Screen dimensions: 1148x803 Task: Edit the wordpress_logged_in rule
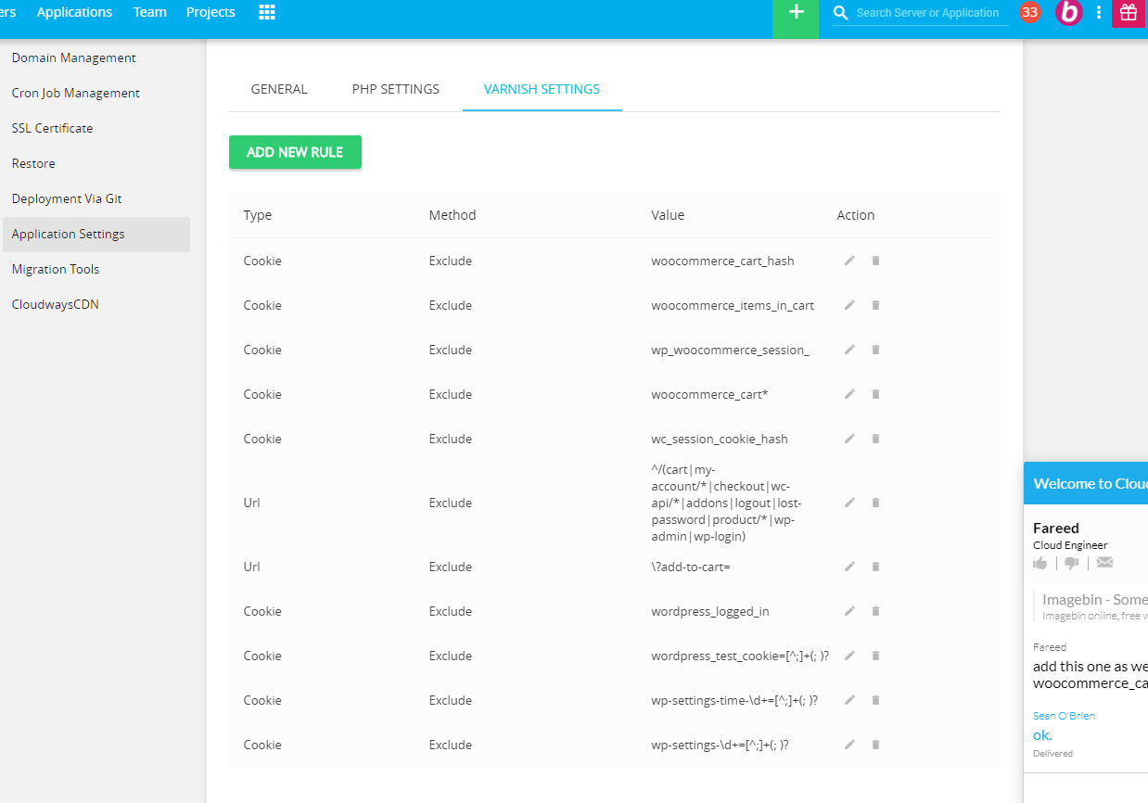click(x=849, y=611)
